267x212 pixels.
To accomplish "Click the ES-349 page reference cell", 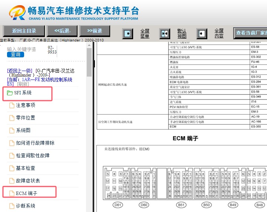I will (258, 97).
